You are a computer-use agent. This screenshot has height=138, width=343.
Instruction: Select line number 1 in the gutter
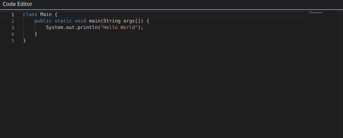pyautogui.click(x=13, y=15)
